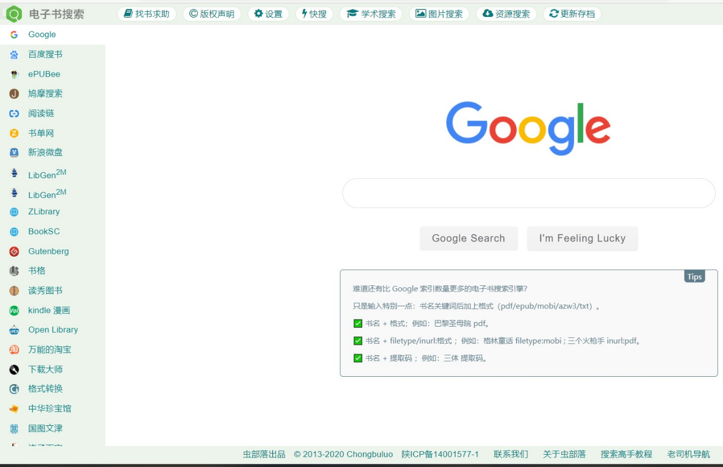The image size is (723, 467).
Task: Switch to 图片搜索 image search
Action: [x=439, y=14]
